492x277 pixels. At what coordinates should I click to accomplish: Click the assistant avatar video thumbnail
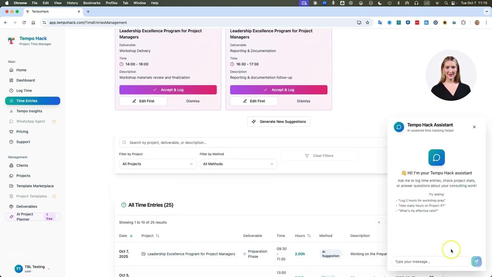coord(451,75)
